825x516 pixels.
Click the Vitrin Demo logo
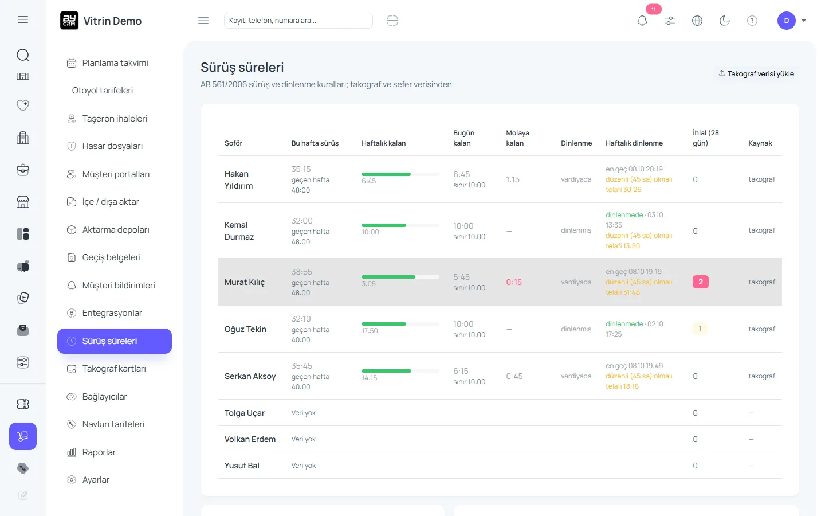101,21
